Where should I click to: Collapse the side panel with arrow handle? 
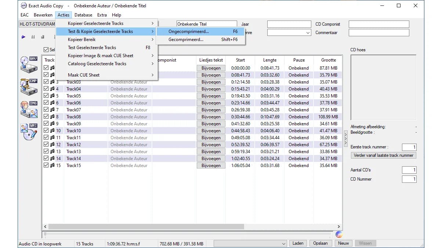click(x=345, y=140)
